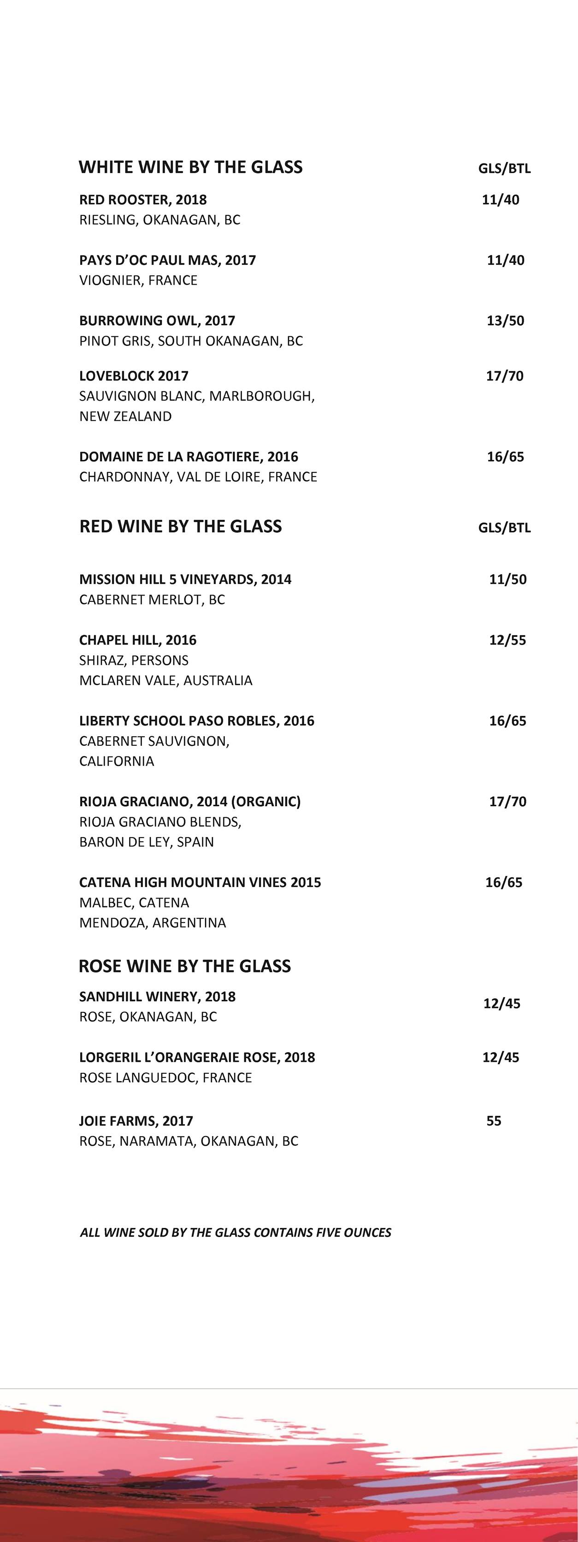Click the Loveblock 2017 wine name
This screenshot has height=1542, width=578.
point(134,376)
